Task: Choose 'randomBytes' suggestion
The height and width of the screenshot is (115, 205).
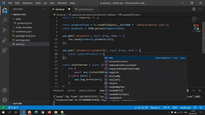Action: pyautogui.click(x=145, y=87)
